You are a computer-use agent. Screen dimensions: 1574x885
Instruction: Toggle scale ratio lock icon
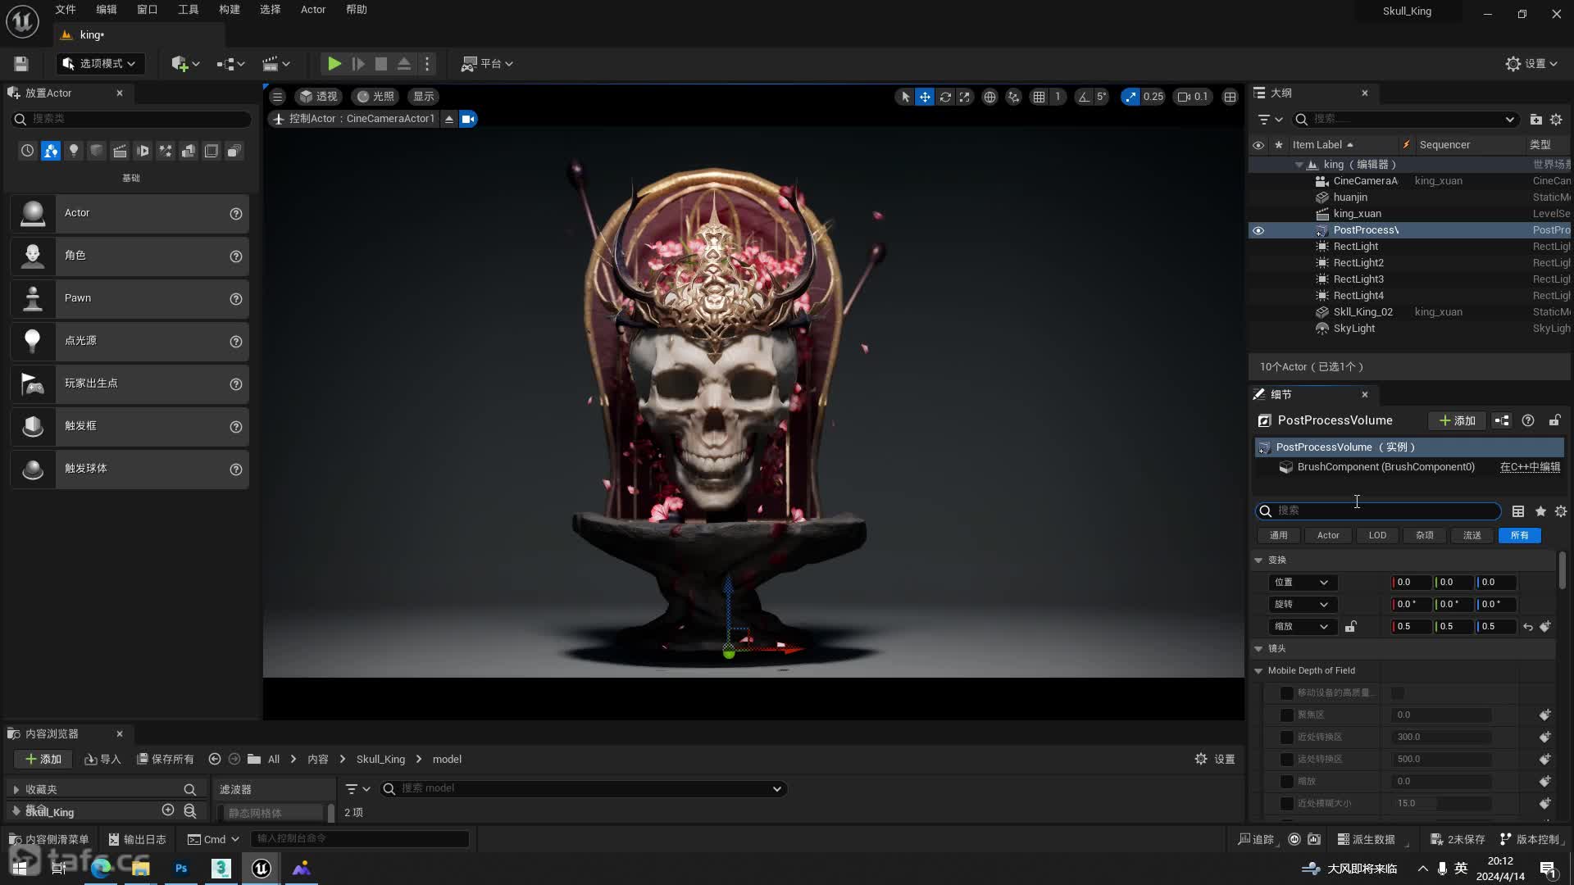(1351, 627)
